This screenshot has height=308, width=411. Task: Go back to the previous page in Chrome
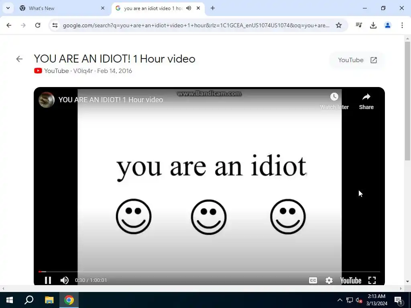coord(9,25)
